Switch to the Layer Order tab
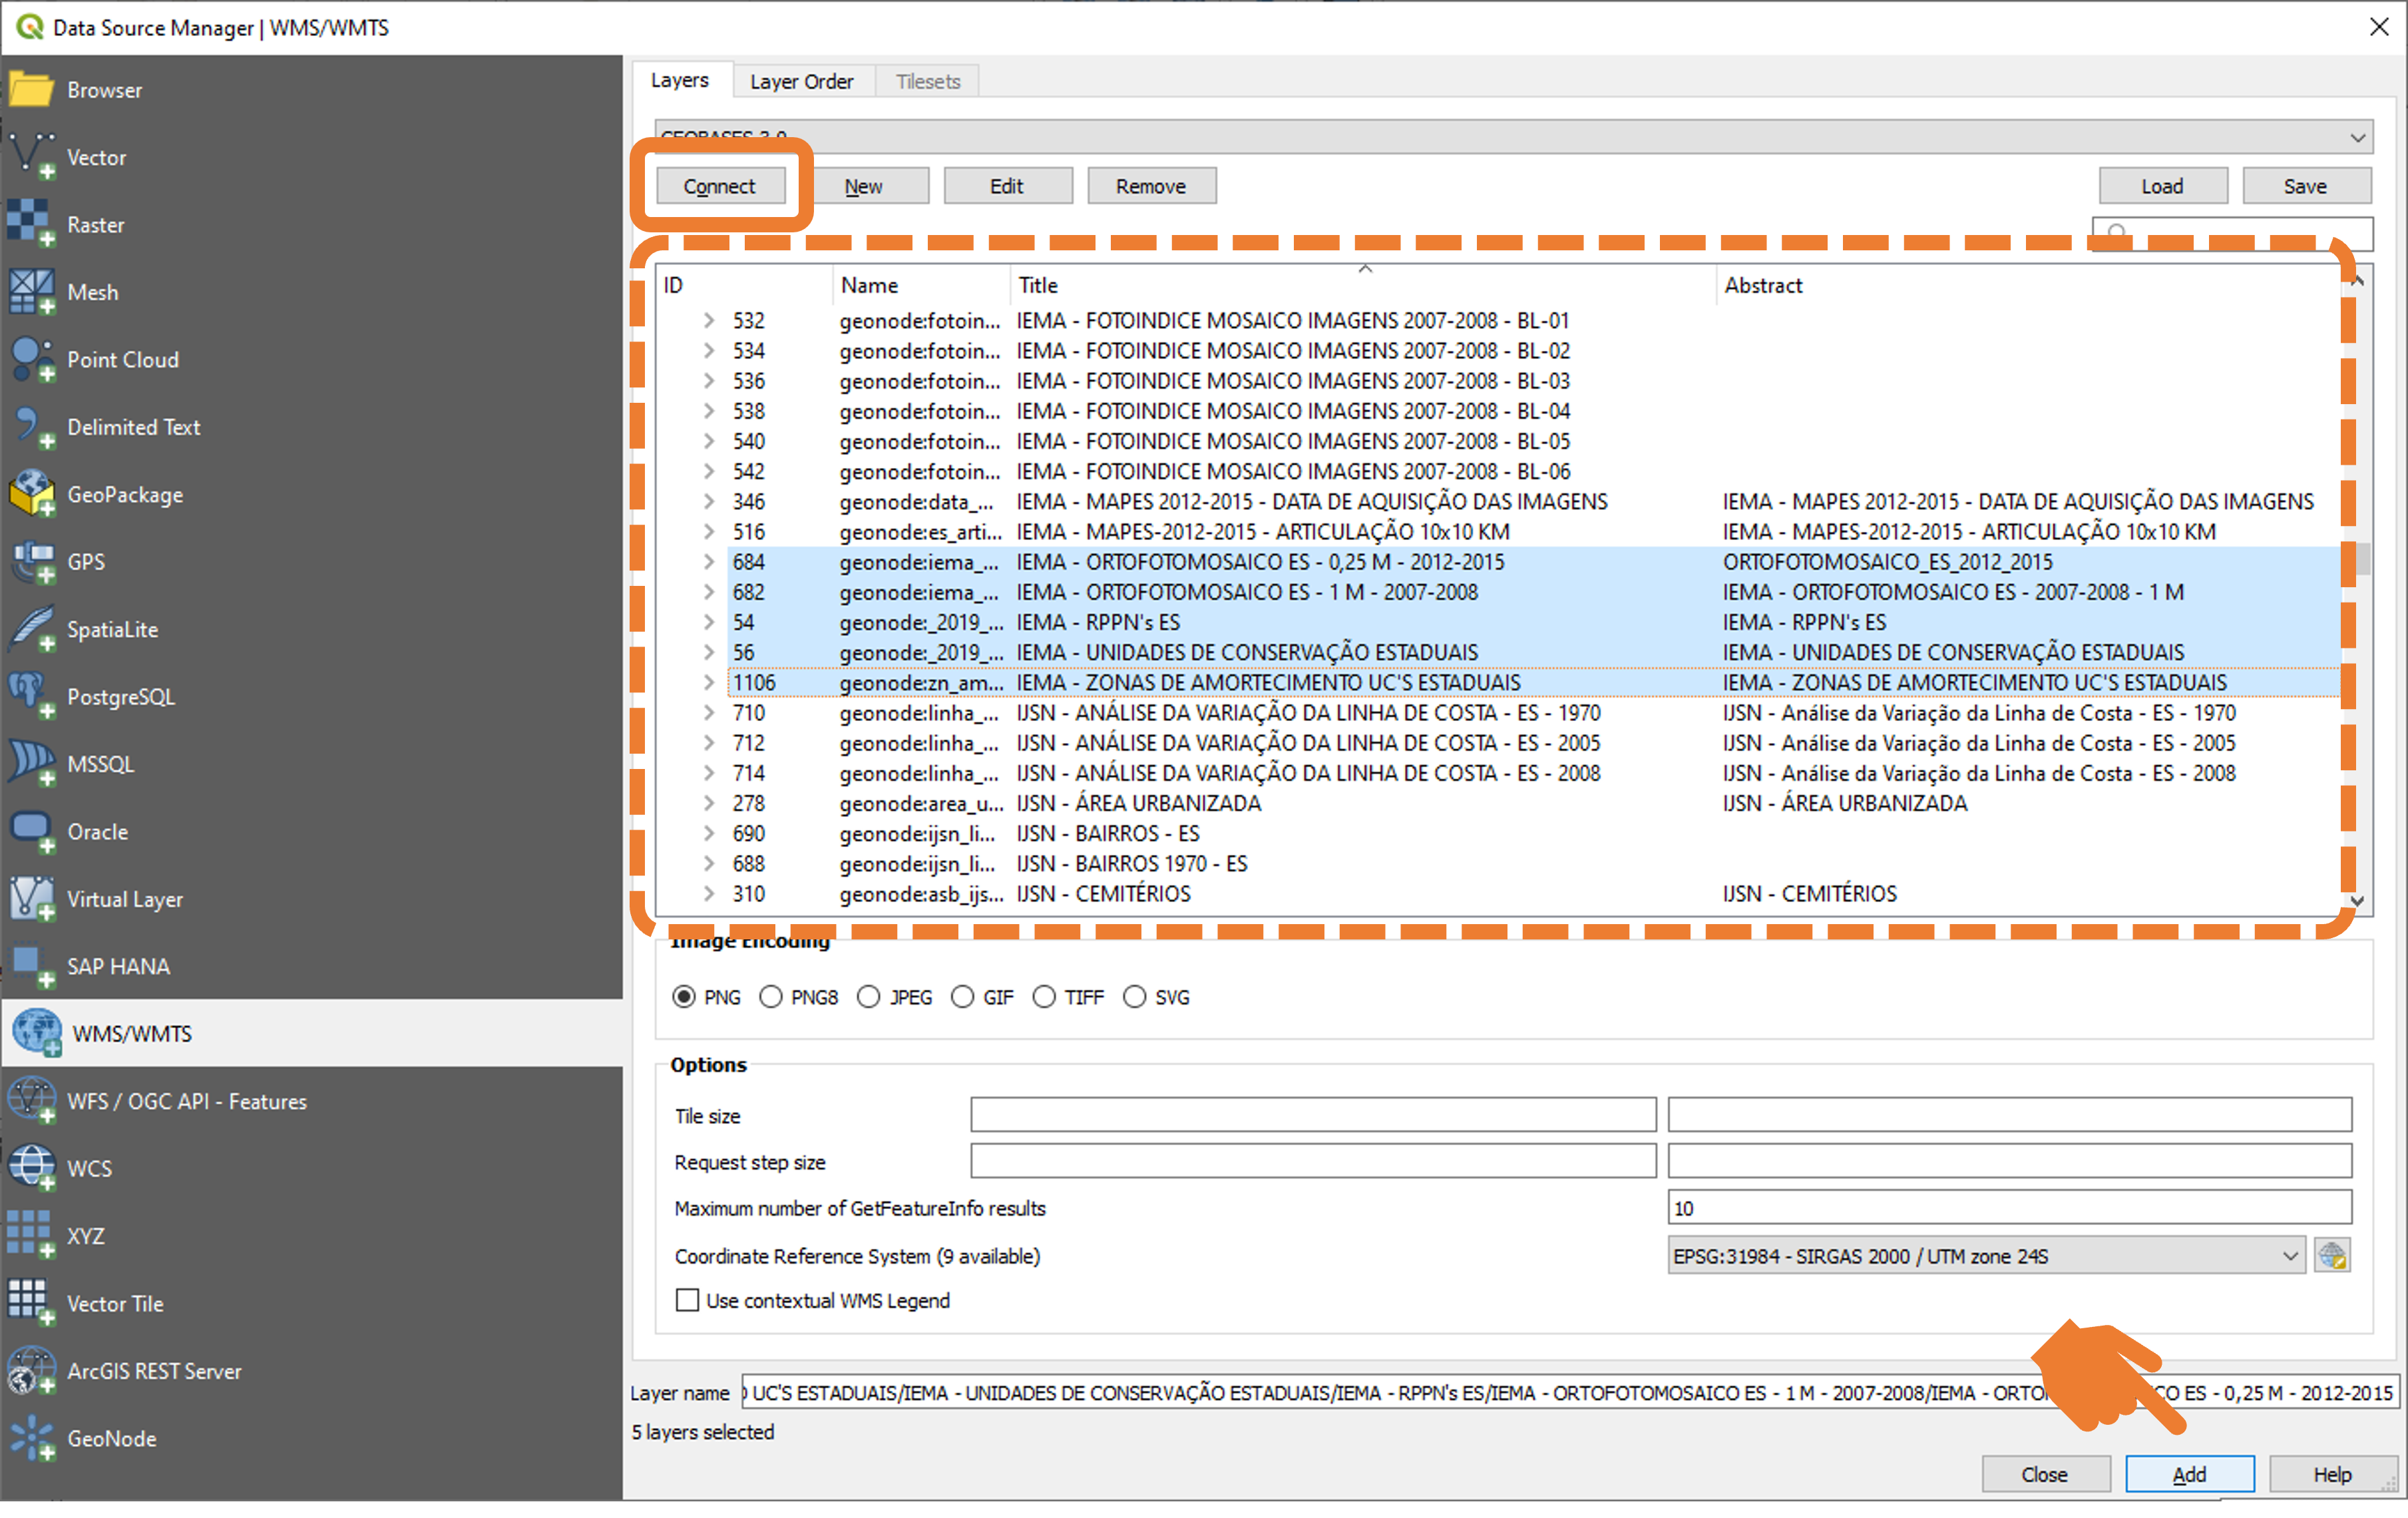Screen dimensions: 2408x1518 (802, 81)
